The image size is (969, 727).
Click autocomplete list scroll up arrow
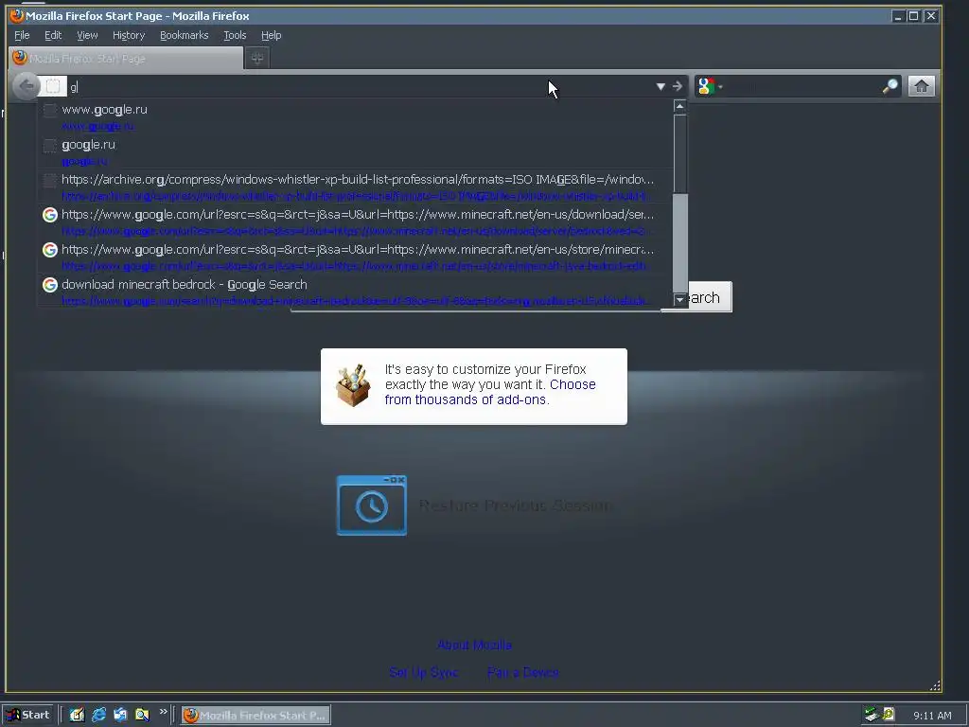point(679,106)
